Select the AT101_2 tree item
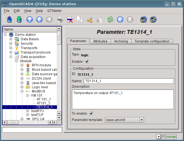This screenshot has width=184, height=141. point(44,103)
